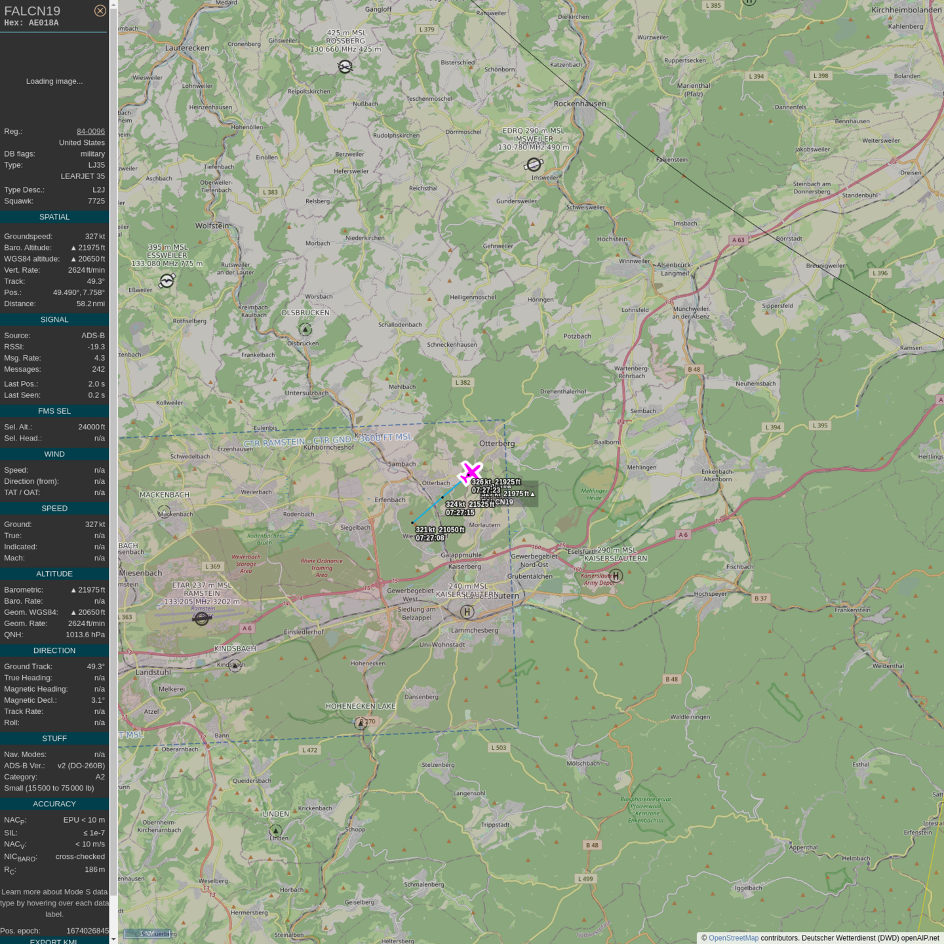Click the 07:27:15 track point label
Image resolution: width=944 pixels, height=944 pixels.
click(460, 513)
